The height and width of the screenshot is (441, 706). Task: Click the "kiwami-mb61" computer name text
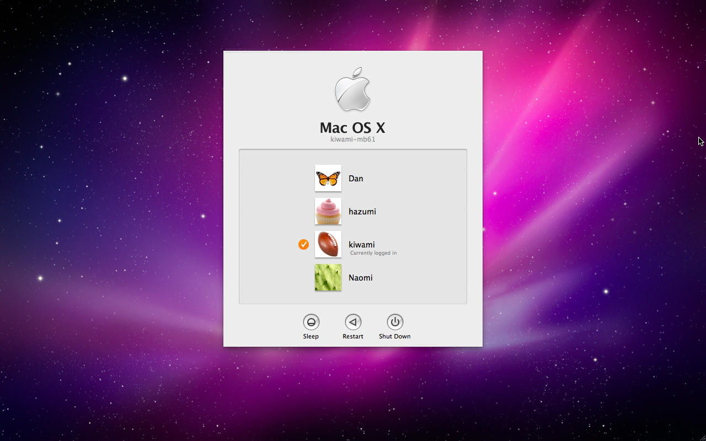[353, 139]
